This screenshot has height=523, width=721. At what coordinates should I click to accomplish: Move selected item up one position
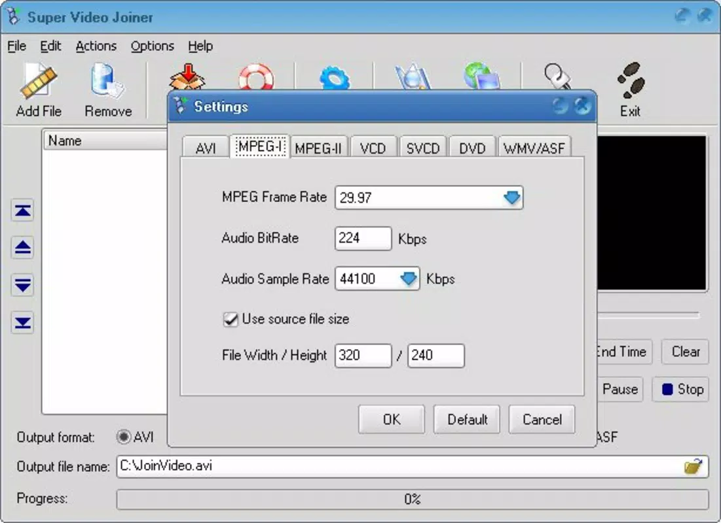click(22, 248)
